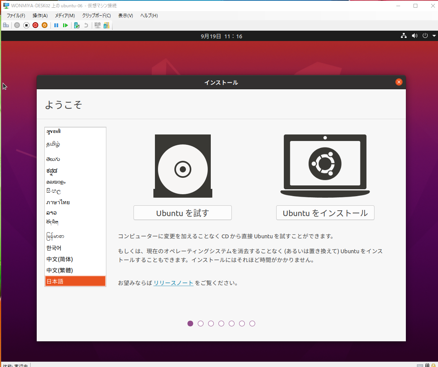Select ภาษาไทย in the language list

click(x=75, y=202)
